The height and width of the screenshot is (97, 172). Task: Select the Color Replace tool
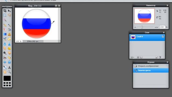[5, 39]
